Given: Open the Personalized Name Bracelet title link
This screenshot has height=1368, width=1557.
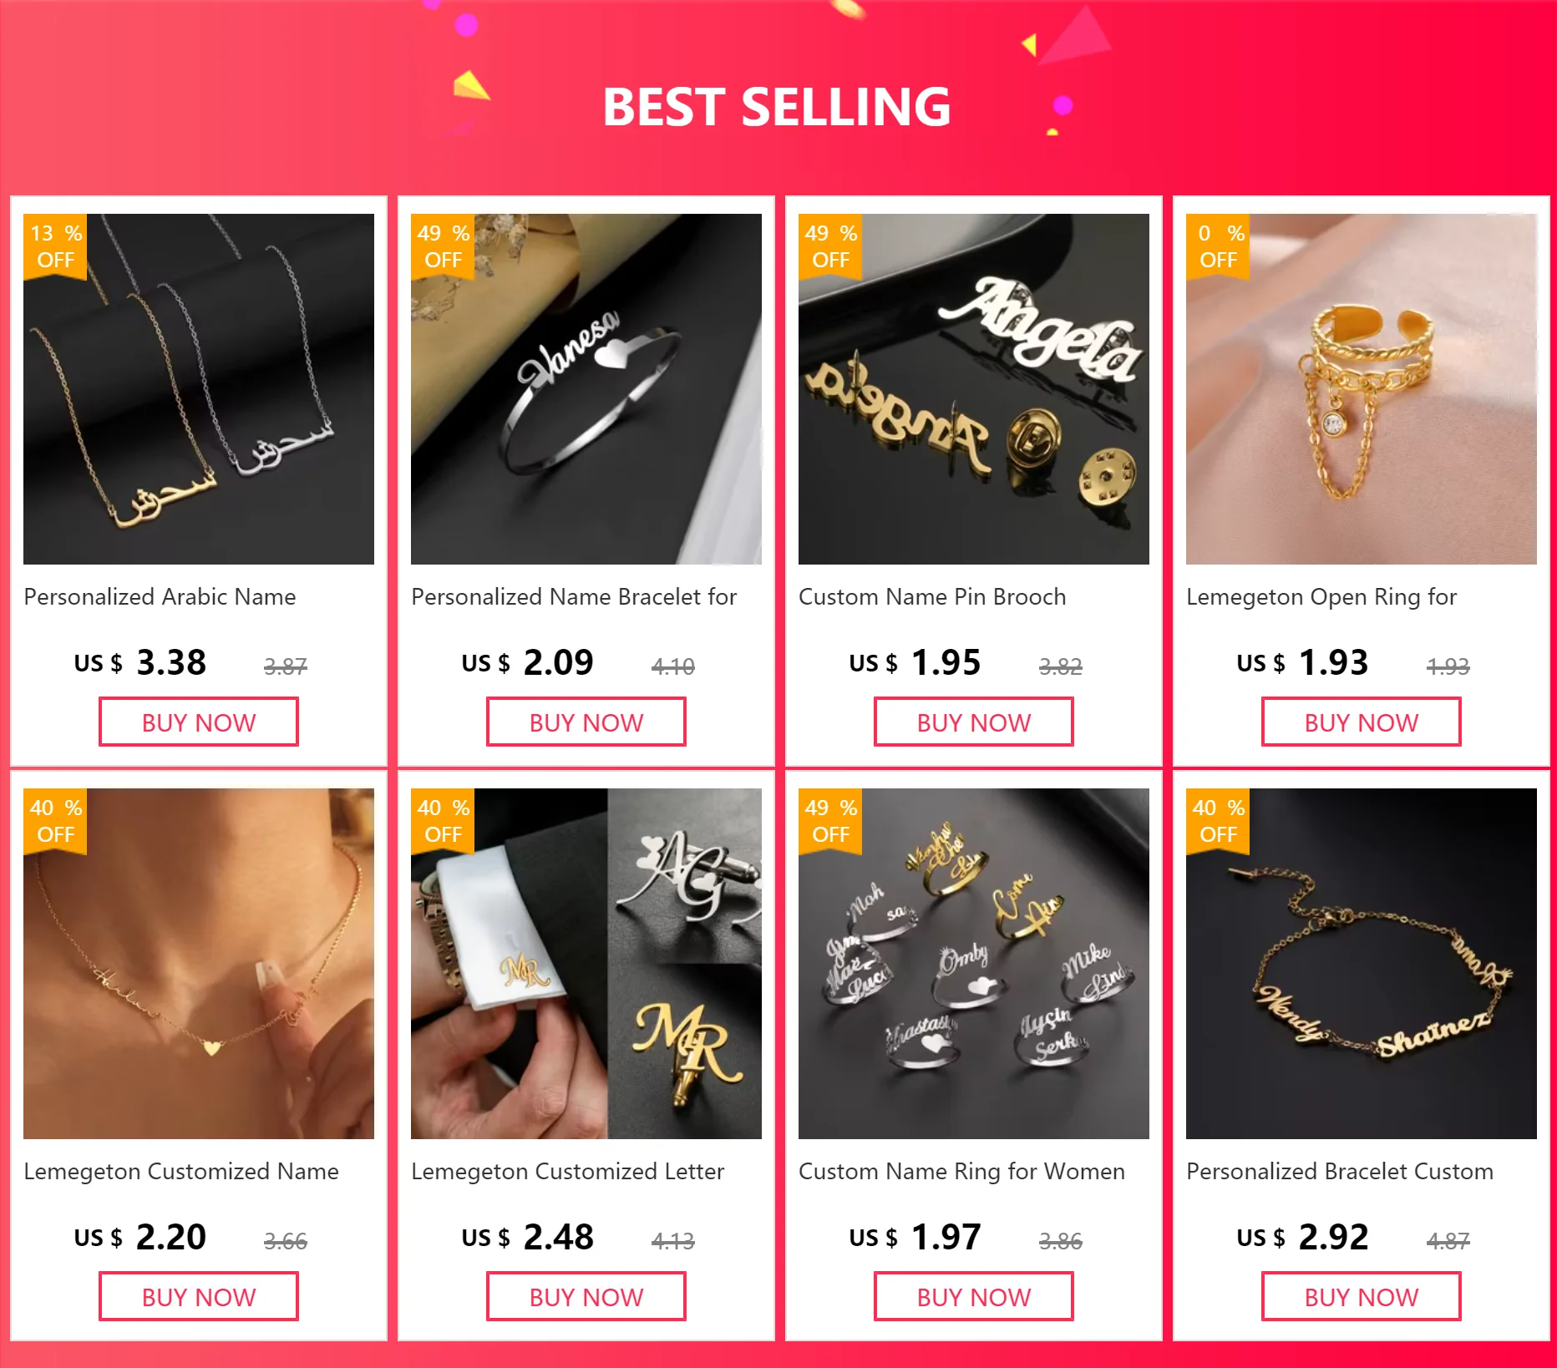Looking at the screenshot, I should point(574,597).
